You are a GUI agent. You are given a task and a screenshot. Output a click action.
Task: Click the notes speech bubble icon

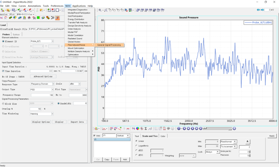click(x=168, y=128)
